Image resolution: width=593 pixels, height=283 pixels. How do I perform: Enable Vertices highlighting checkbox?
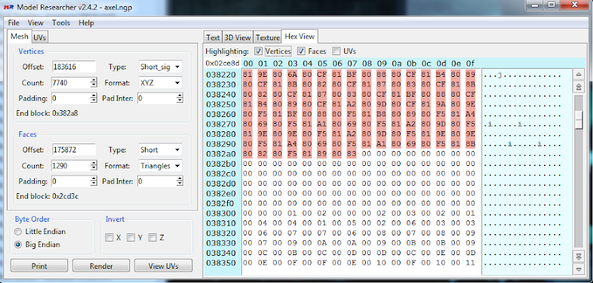coord(258,51)
